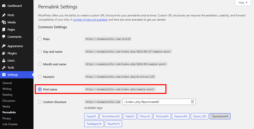Go to Reading settings
The height and width of the screenshot is (129, 254).
tap(7, 95)
